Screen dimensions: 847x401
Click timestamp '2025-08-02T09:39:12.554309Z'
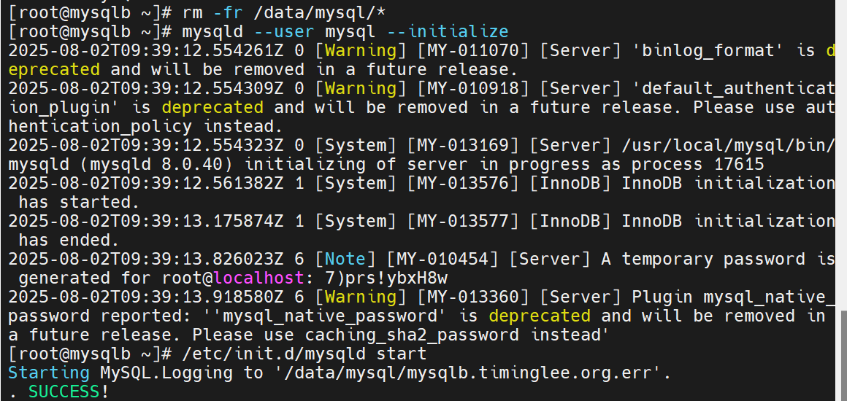(x=145, y=88)
